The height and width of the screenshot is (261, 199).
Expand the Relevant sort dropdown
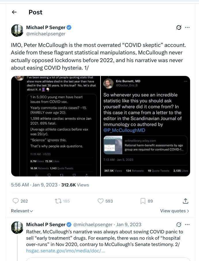(x=22, y=211)
